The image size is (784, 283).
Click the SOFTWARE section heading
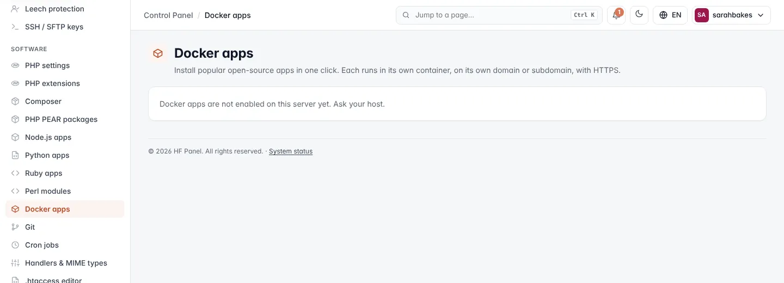pos(29,49)
